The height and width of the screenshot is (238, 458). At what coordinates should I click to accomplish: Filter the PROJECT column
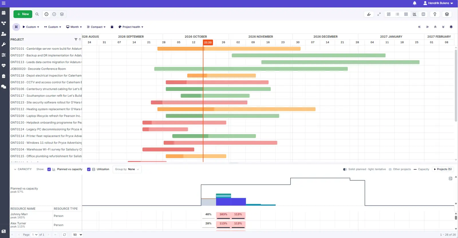pos(76,39)
